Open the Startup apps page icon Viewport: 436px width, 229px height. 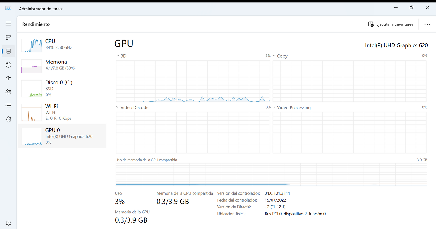8,78
